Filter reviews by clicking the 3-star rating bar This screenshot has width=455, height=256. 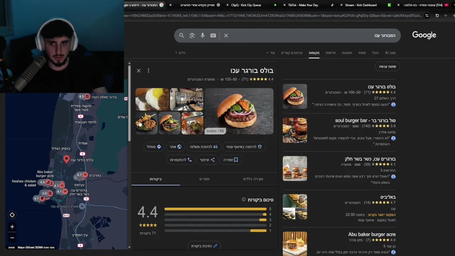point(215,220)
